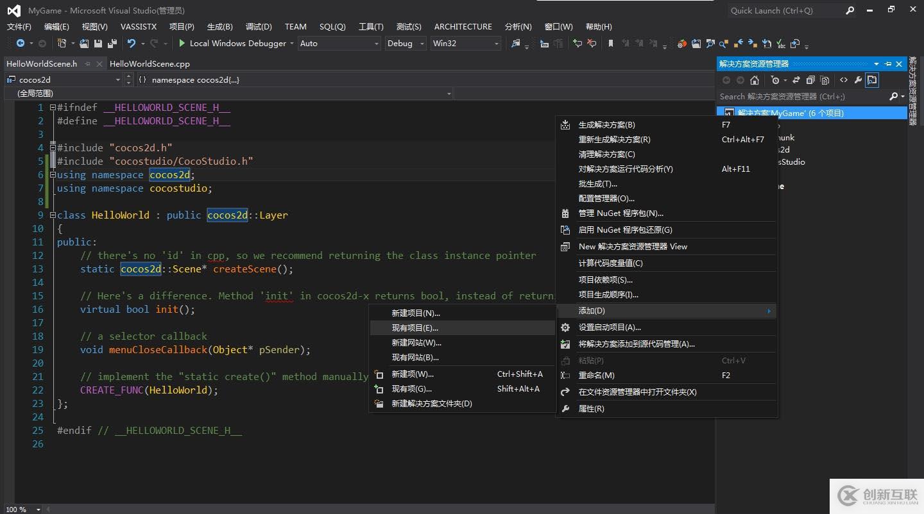Open the Debug configuration dropdown
Screen dimensions: 924x514
406,44
